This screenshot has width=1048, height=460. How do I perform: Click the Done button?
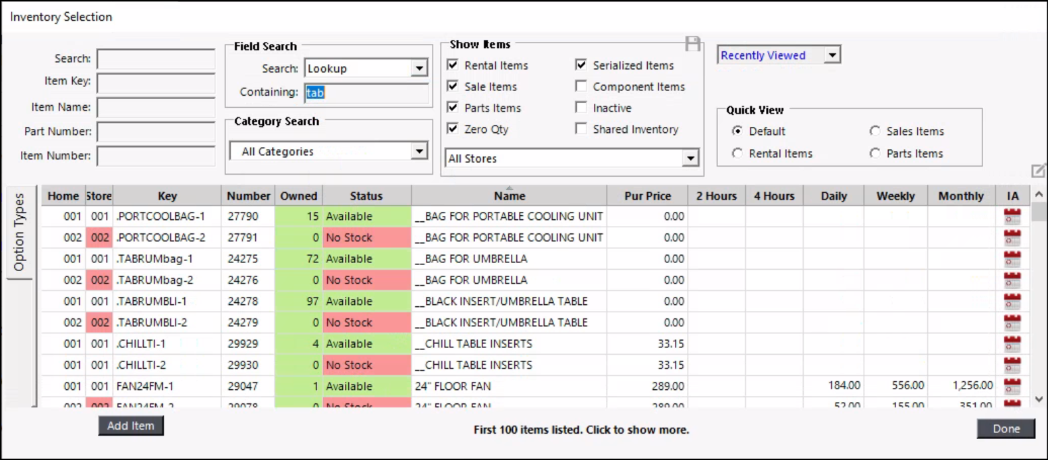tap(1005, 429)
